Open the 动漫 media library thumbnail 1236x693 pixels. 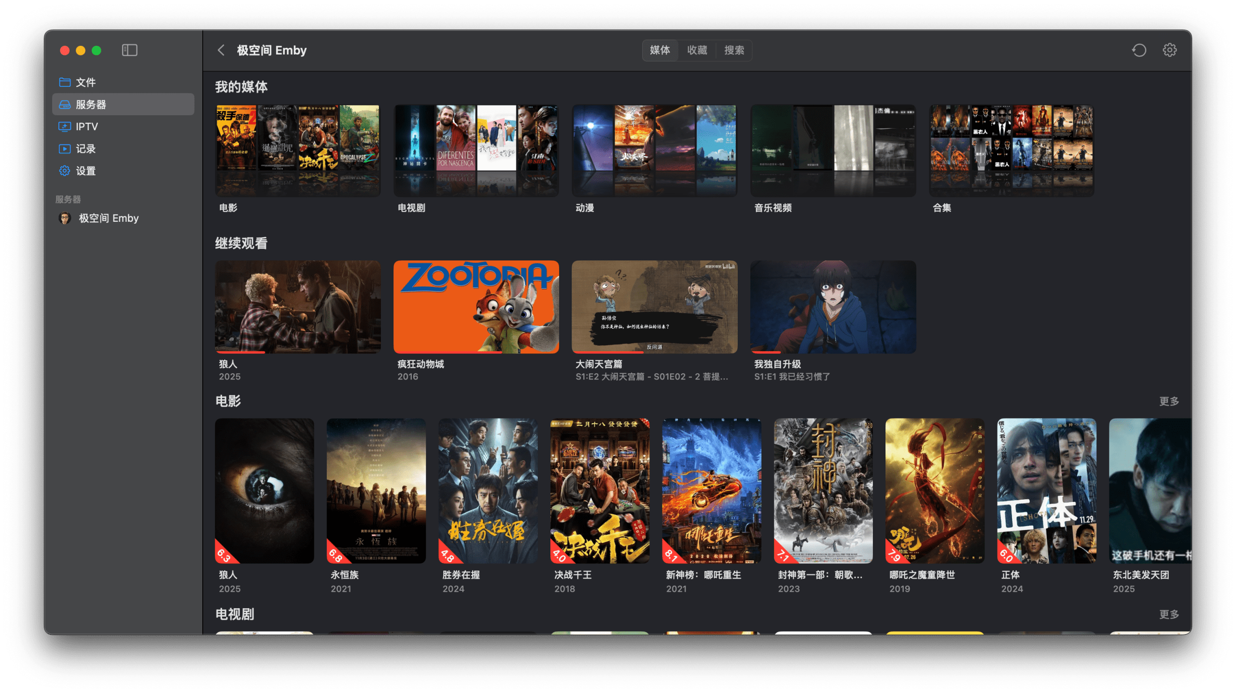click(654, 150)
